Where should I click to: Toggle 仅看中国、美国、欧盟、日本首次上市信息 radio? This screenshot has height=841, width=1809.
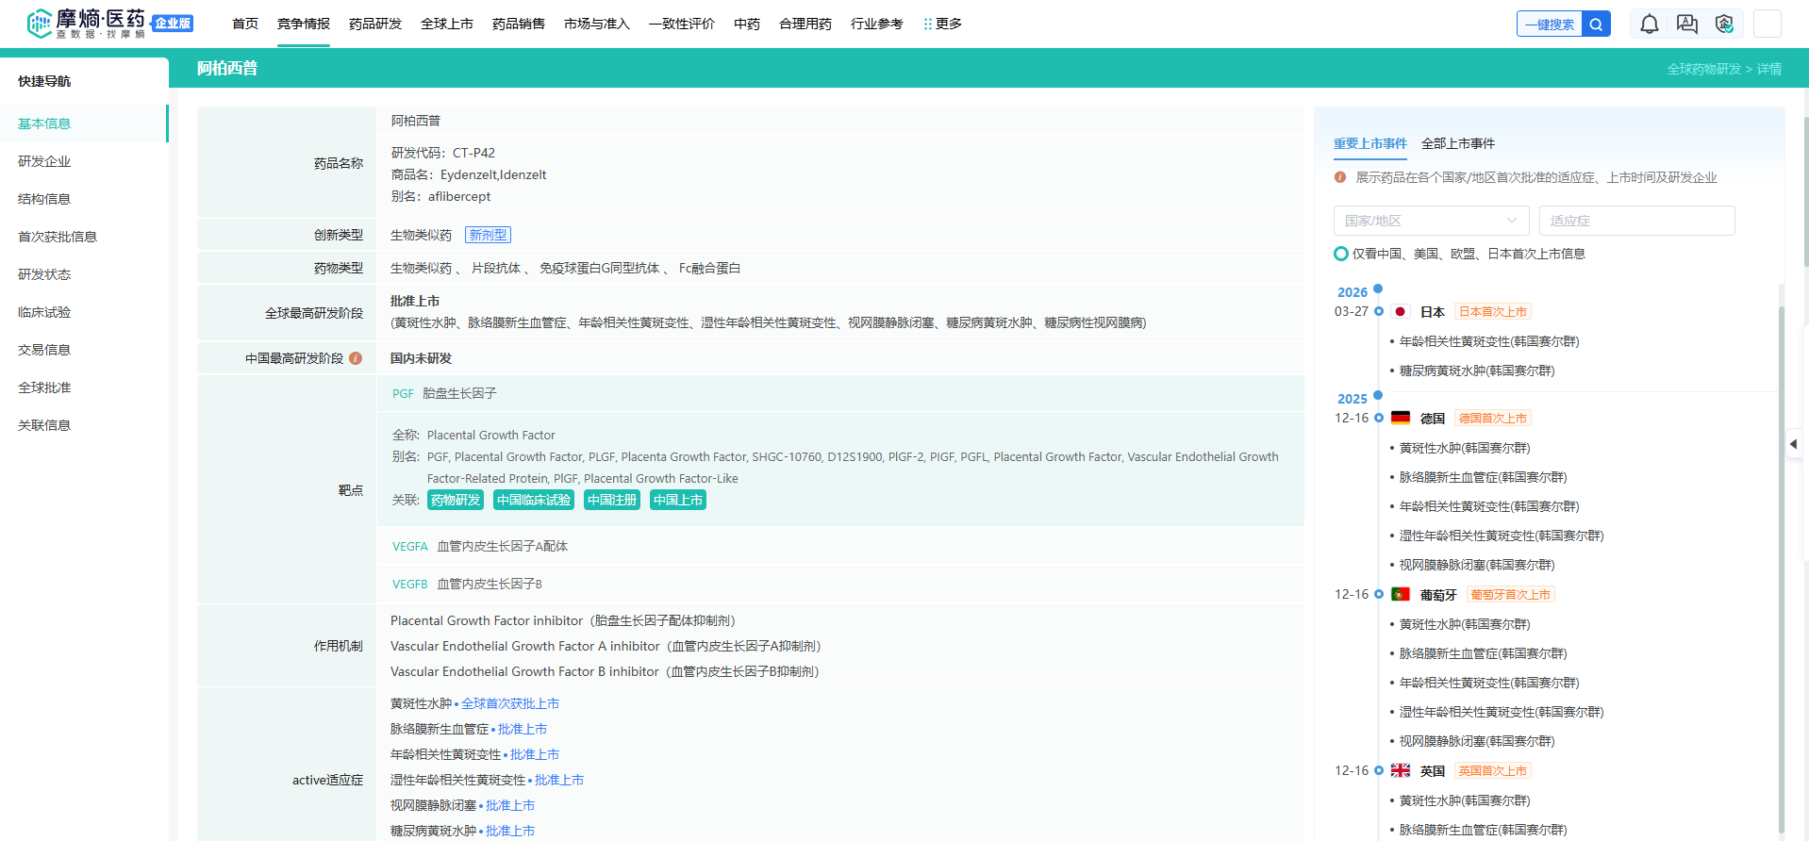pos(1340,254)
